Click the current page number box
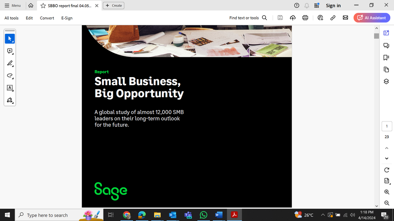Image resolution: width=394 pixels, height=221 pixels. point(387,126)
